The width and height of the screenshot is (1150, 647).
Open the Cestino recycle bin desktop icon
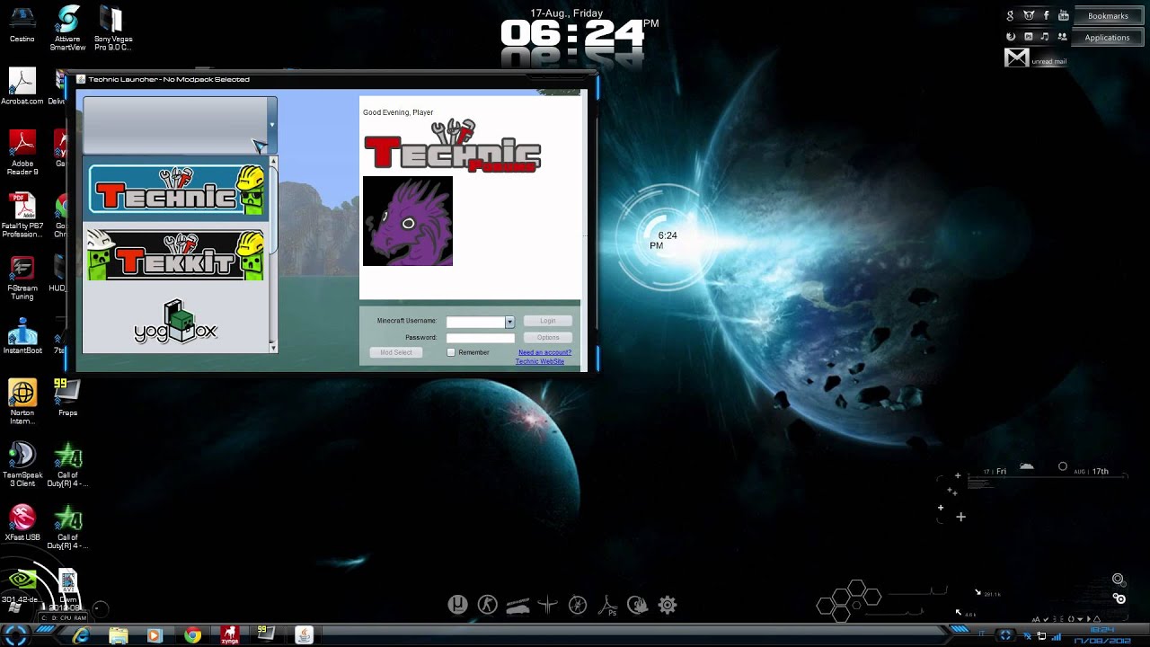(22, 24)
